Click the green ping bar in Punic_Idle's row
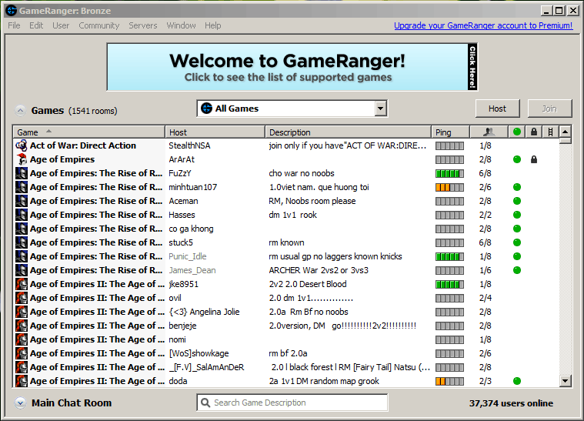 point(449,257)
